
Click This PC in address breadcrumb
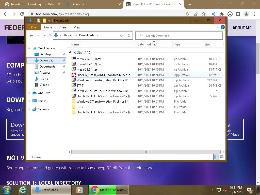point(68,35)
